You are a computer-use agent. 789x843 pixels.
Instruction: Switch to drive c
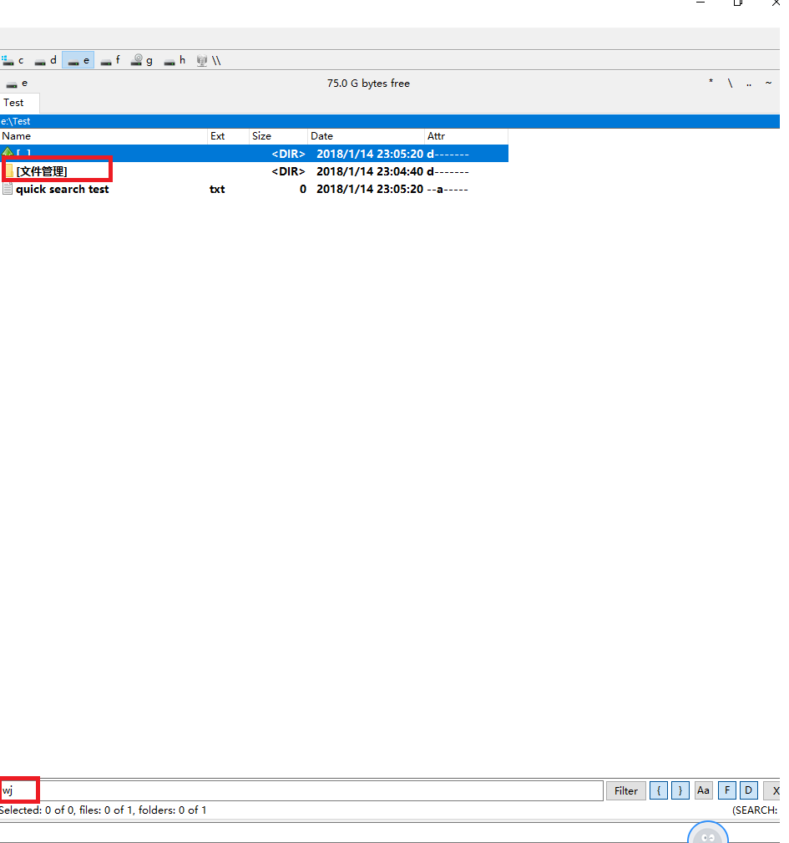pos(13,60)
